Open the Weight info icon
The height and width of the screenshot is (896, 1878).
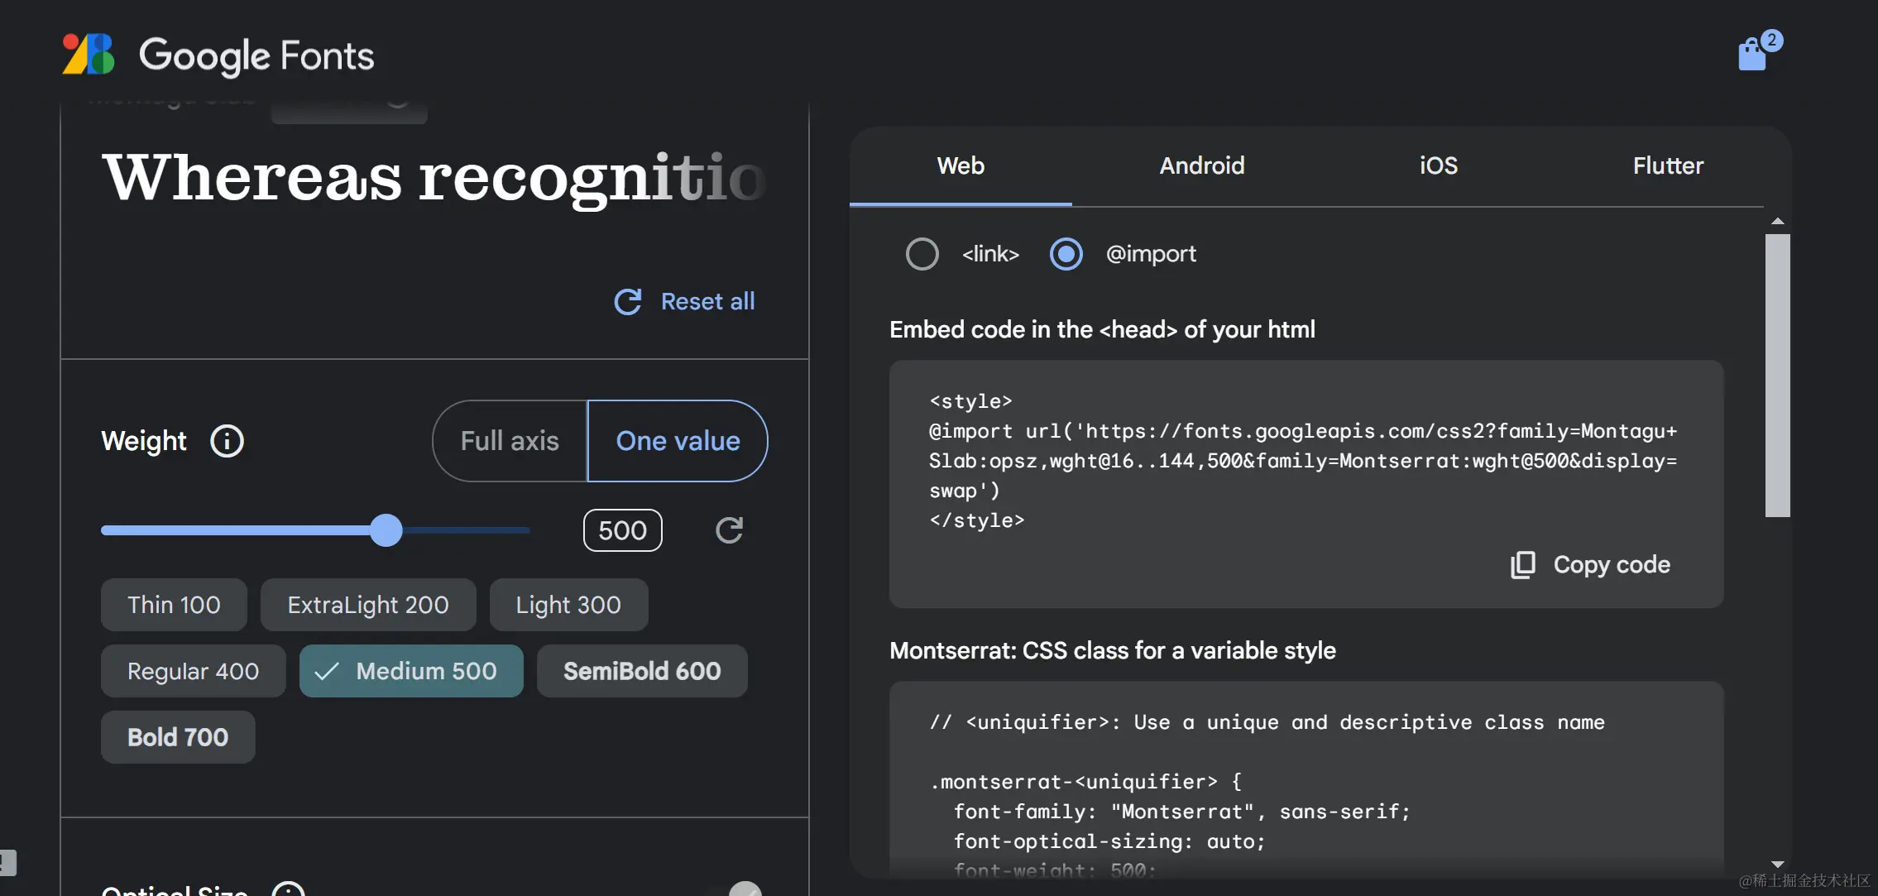click(227, 441)
